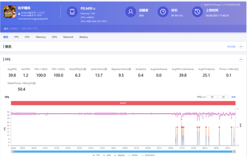
Task: Collapse the overview section with arrow button
Action: pyautogui.click(x=241, y=46)
